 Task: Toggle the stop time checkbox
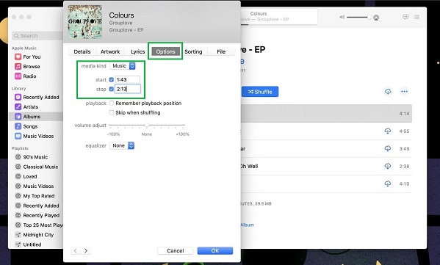(112, 89)
